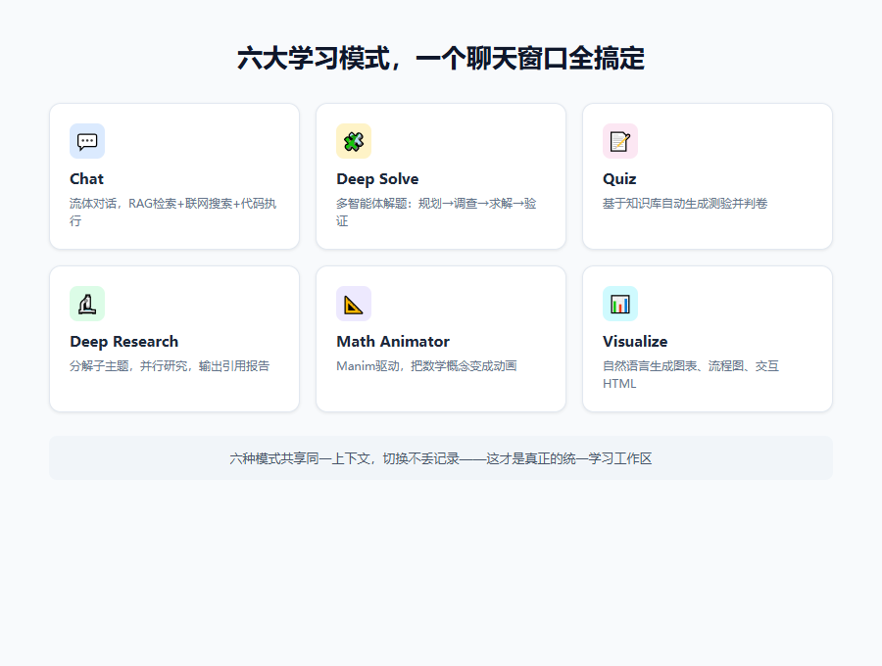This screenshot has width=882, height=666.
Task: Click the Visualize bar chart icon
Action: click(x=620, y=304)
